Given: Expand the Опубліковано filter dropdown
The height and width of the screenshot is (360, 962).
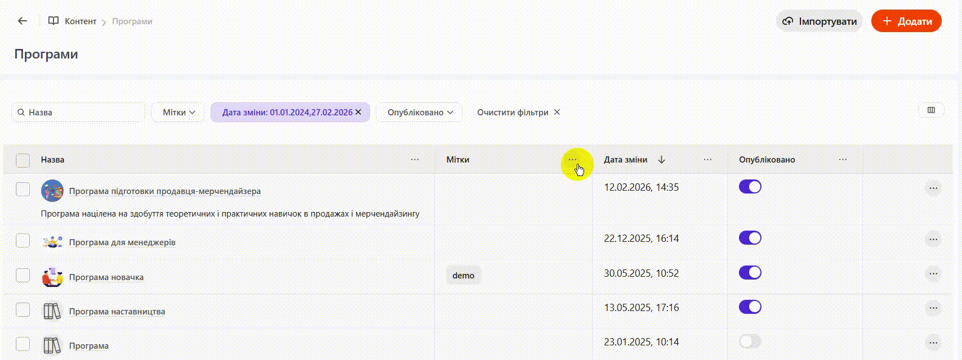Looking at the screenshot, I should [420, 112].
